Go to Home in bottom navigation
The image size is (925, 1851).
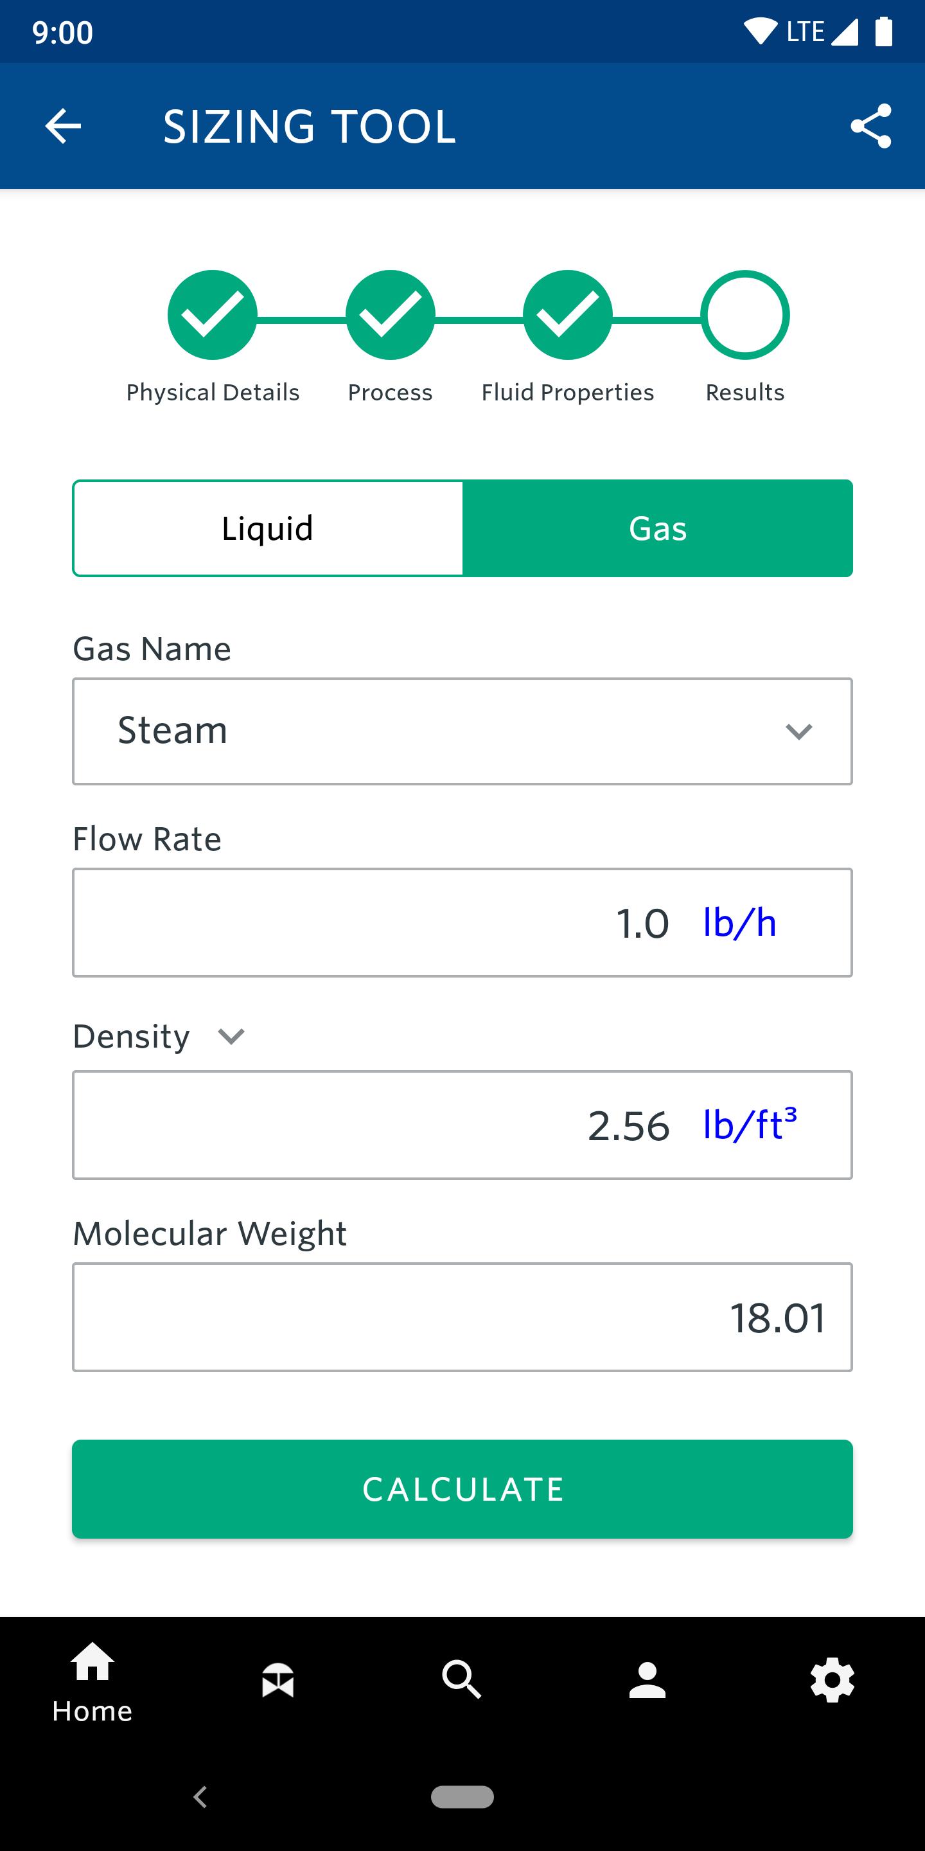92,1682
